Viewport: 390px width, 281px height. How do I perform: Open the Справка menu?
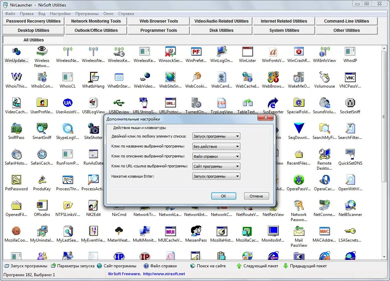126,14
